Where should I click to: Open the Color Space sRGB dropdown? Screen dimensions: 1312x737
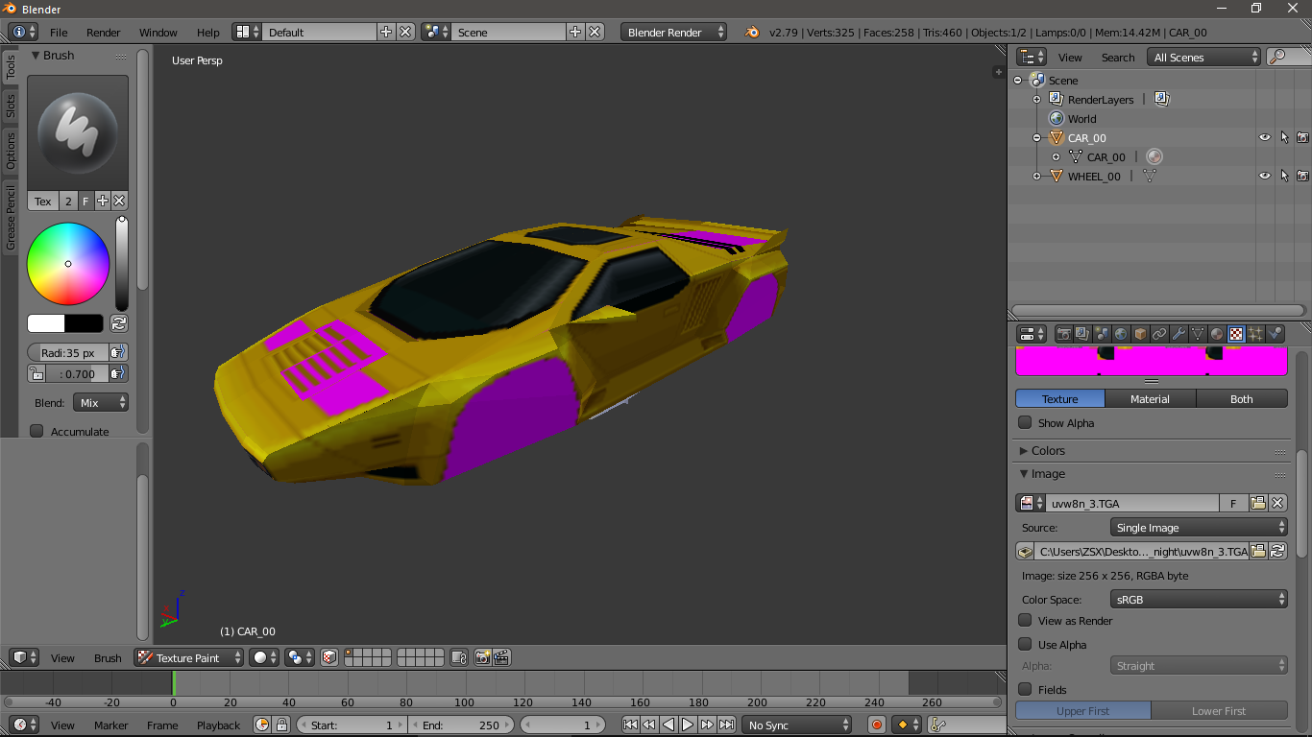click(1199, 599)
